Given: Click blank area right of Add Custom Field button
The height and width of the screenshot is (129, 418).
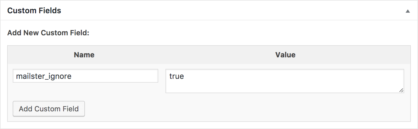Looking at the screenshot, I should (x=221, y=109).
